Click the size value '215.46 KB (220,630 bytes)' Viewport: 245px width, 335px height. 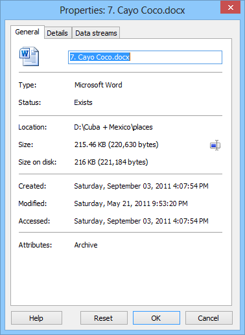[117, 144]
